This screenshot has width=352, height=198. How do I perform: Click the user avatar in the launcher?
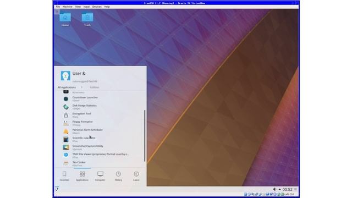[65, 76]
